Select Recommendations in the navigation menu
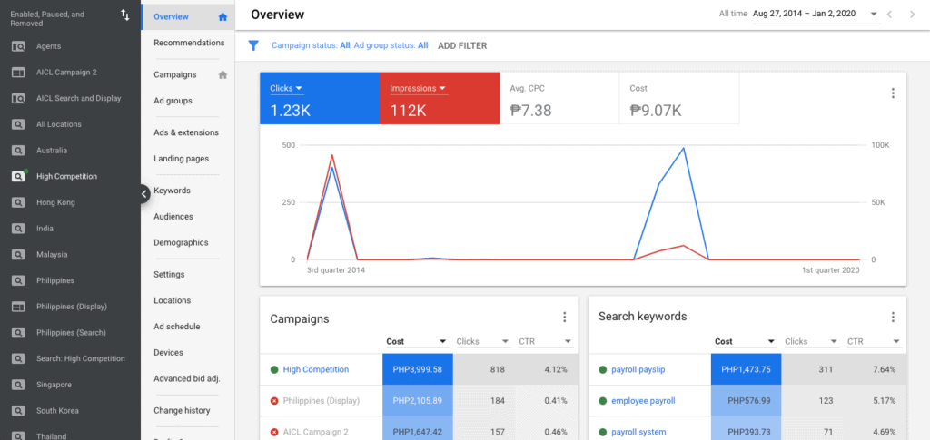This screenshot has height=440, width=930. point(189,43)
